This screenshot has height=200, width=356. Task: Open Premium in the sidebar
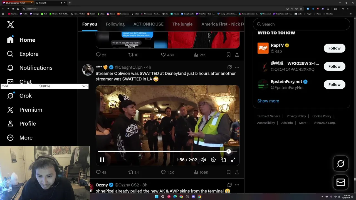tap(25, 110)
